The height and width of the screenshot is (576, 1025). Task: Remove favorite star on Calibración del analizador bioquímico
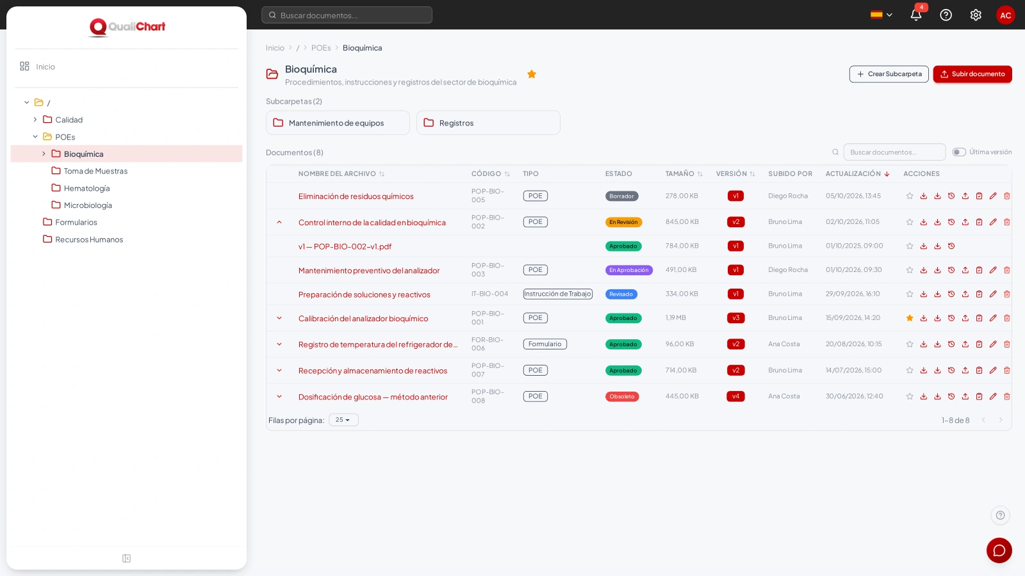coord(910,318)
